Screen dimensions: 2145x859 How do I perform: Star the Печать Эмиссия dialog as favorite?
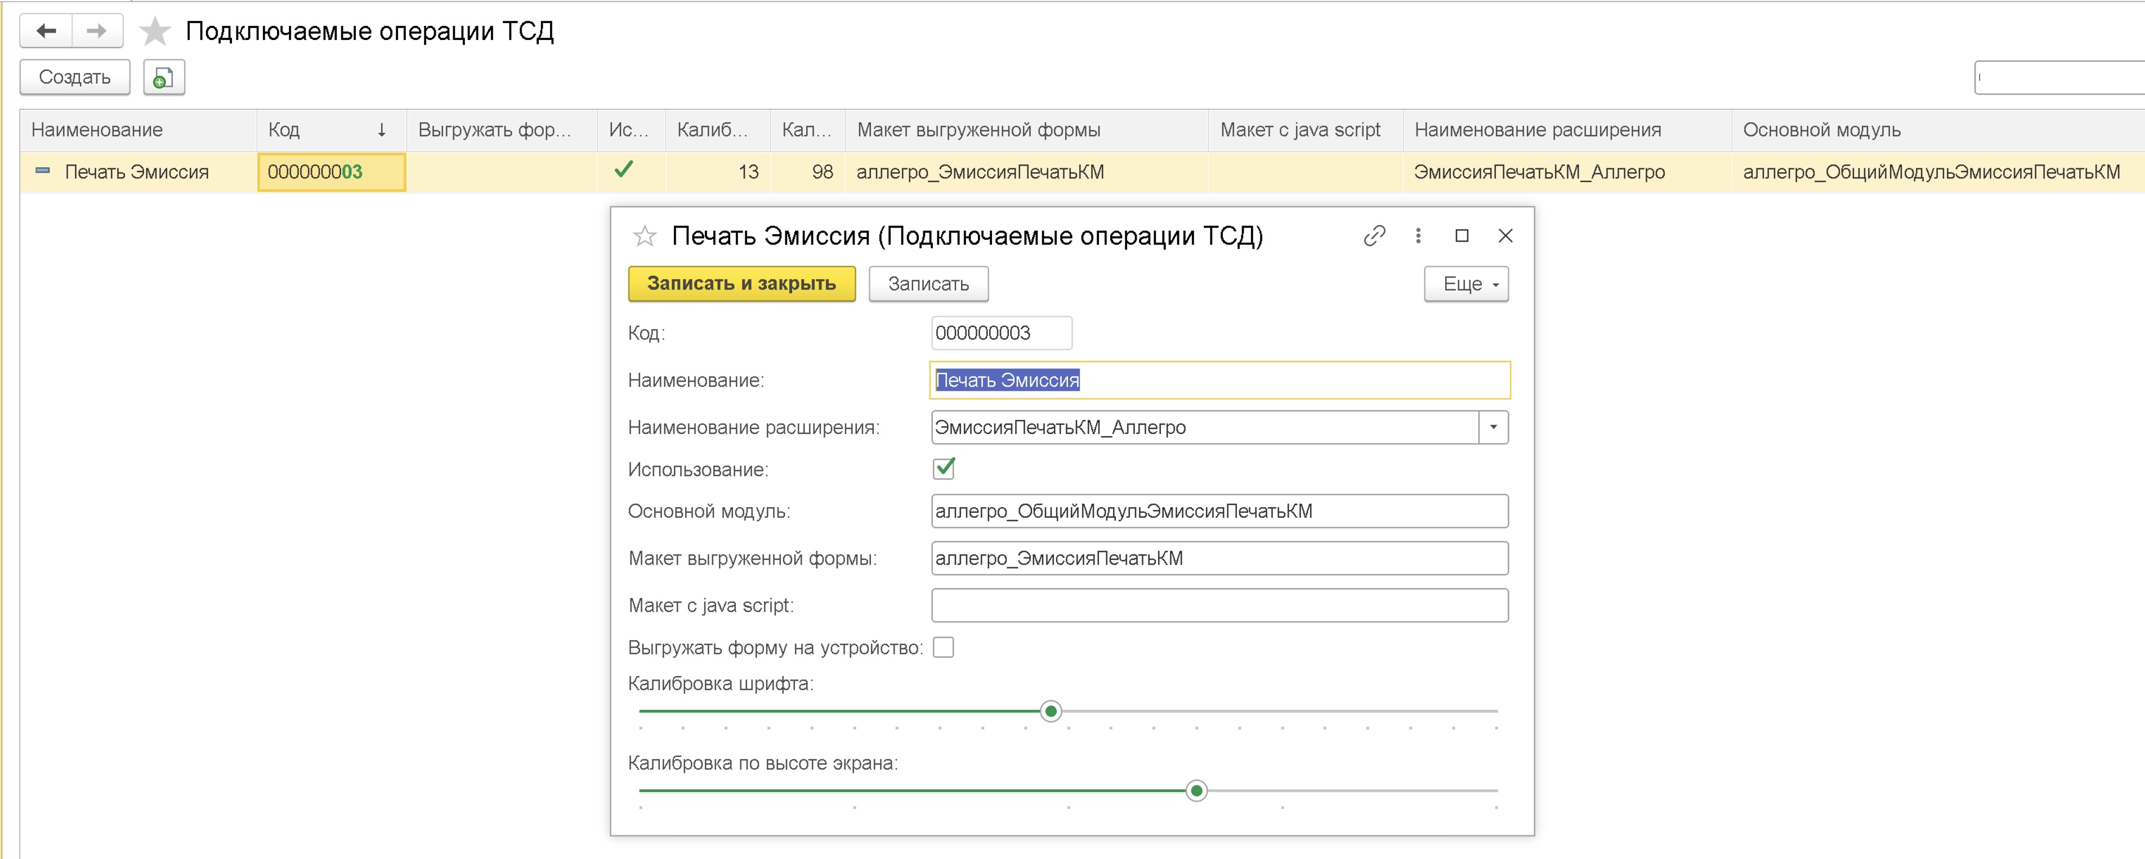click(x=645, y=236)
